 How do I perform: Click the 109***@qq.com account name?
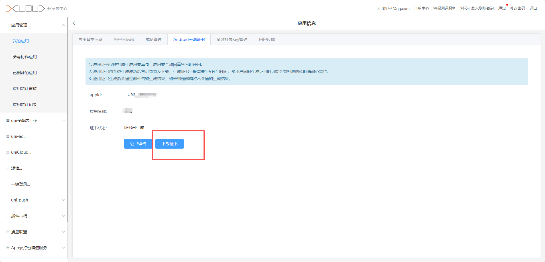click(x=395, y=9)
